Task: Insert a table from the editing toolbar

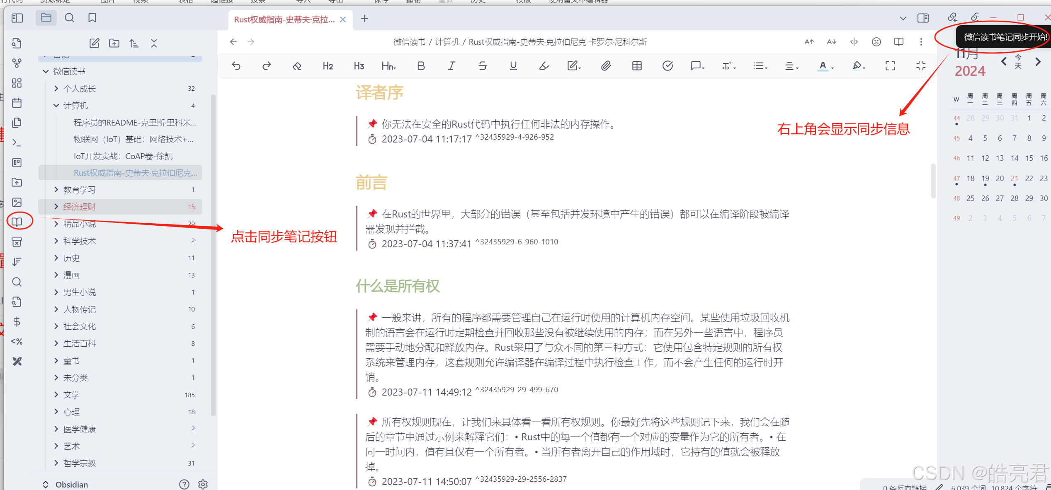Action: (637, 65)
